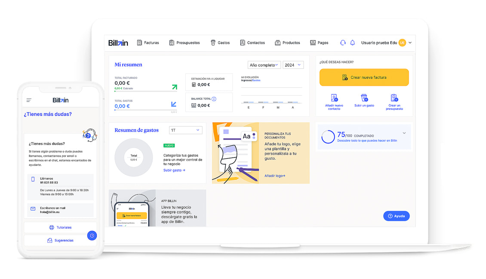Open the 1T quarter dropdown
The image size is (486, 279).
185,130
